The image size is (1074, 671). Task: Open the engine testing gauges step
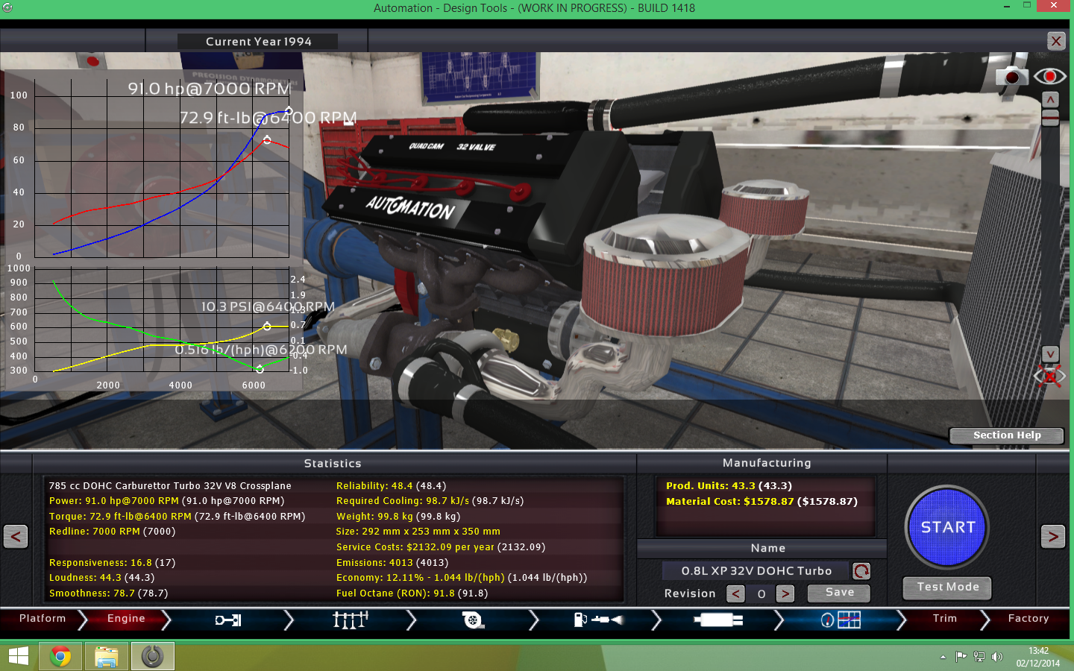click(841, 620)
